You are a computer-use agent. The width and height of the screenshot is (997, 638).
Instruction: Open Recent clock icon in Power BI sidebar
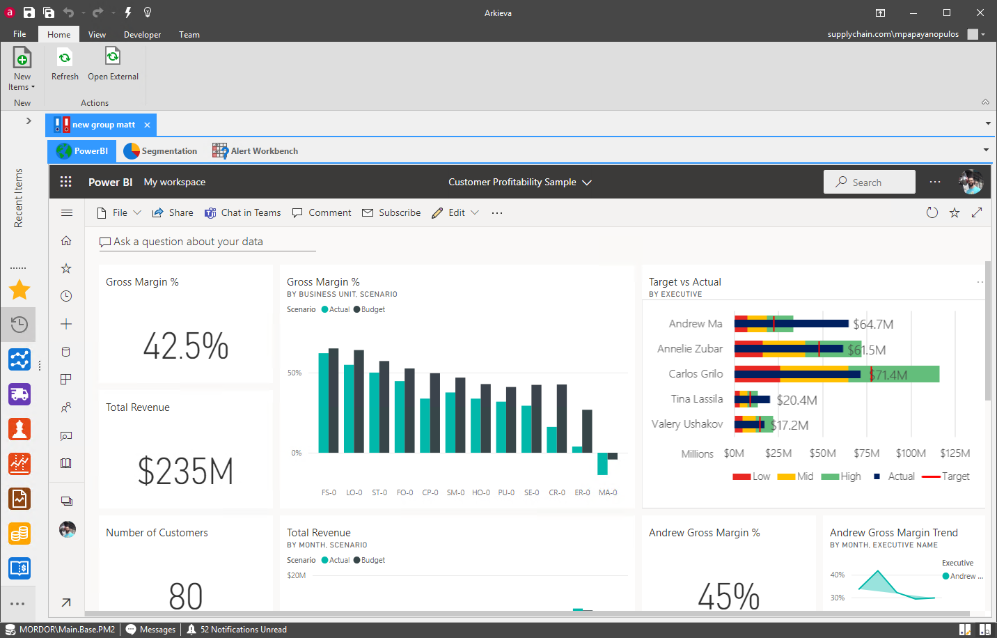(66, 296)
